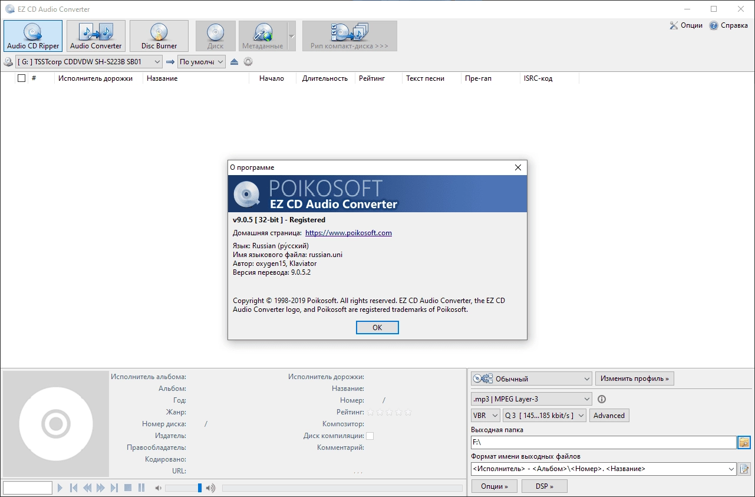Click the stop playback button
The width and height of the screenshot is (755, 497).
[127, 488]
